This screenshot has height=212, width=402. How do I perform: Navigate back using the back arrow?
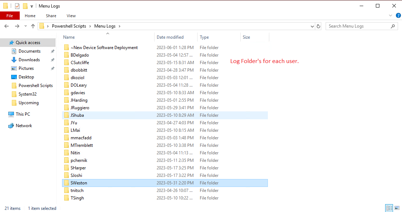click(6, 26)
